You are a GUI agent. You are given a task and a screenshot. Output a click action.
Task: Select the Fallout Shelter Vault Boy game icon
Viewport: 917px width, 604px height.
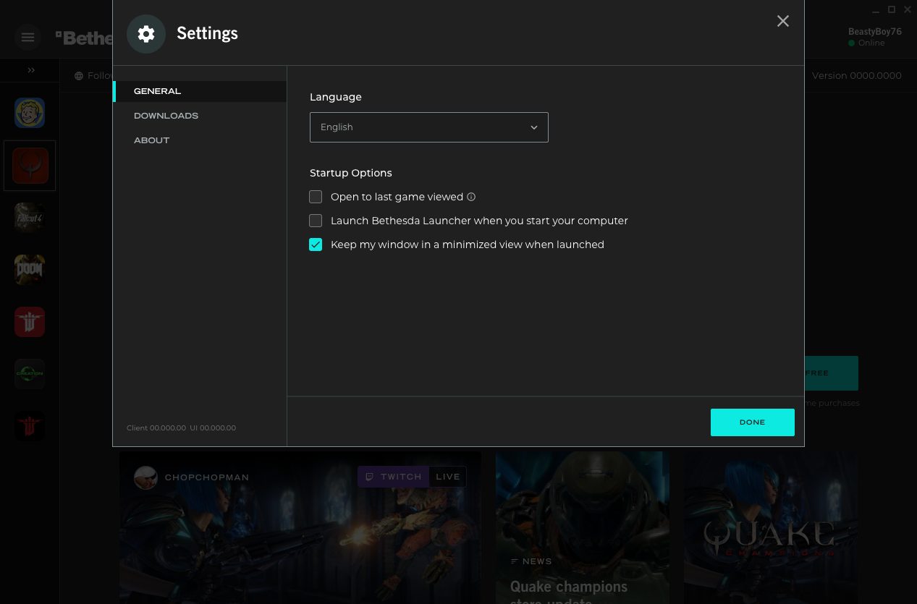(30, 113)
